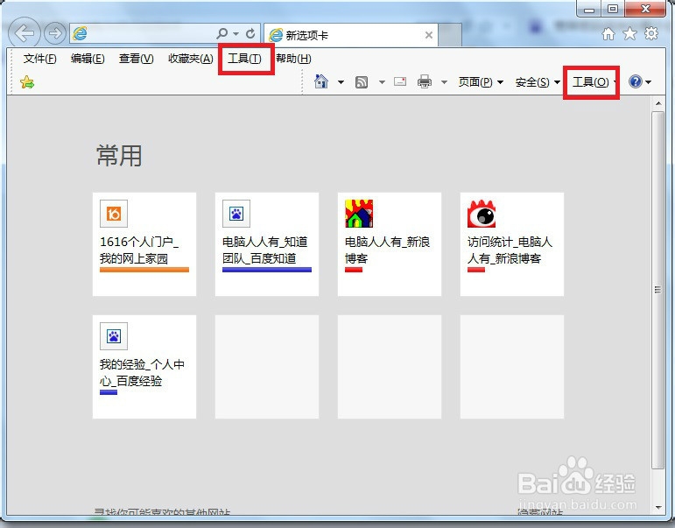Click the Baidu paw icon on 我的经验 tile

click(x=114, y=336)
